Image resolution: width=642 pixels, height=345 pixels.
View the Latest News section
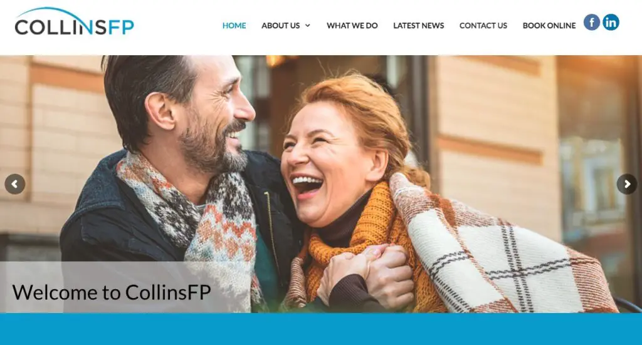click(418, 25)
